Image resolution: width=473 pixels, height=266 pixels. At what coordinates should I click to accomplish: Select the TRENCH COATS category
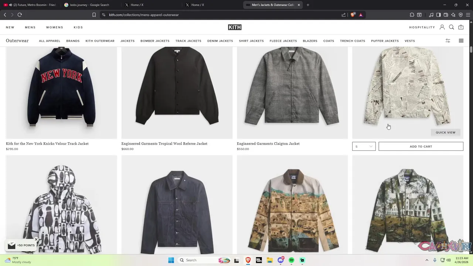(x=353, y=41)
